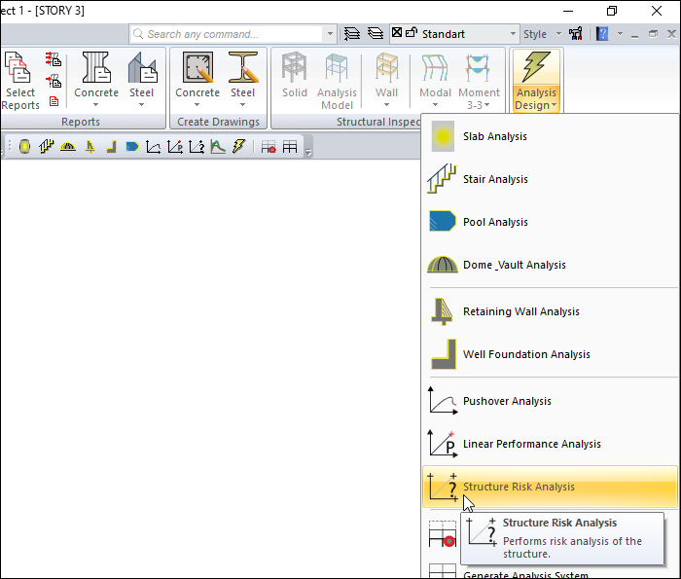Click the Dome_Vault Analysis icon
The image size is (681, 579).
pyautogui.click(x=443, y=265)
